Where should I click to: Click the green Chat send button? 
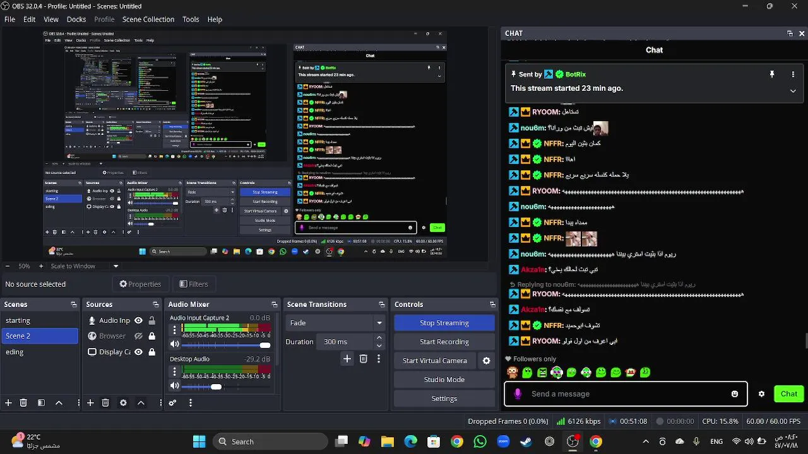pyautogui.click(x=789, y=394)
